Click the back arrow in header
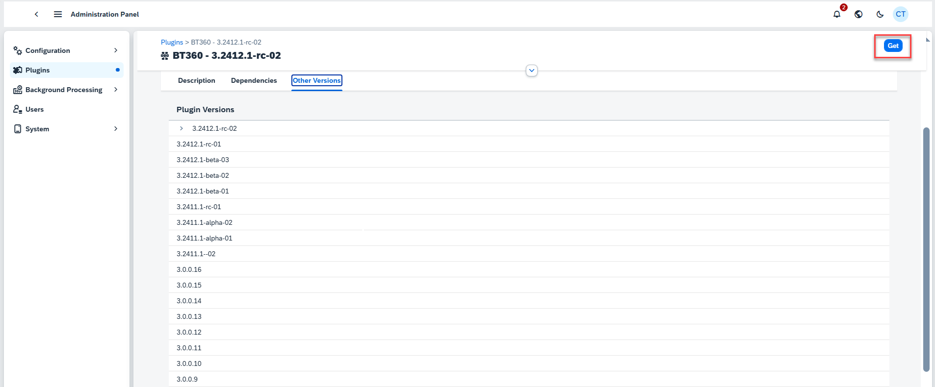The width and height of the screenshot is (935, 387). coord(36,14)
